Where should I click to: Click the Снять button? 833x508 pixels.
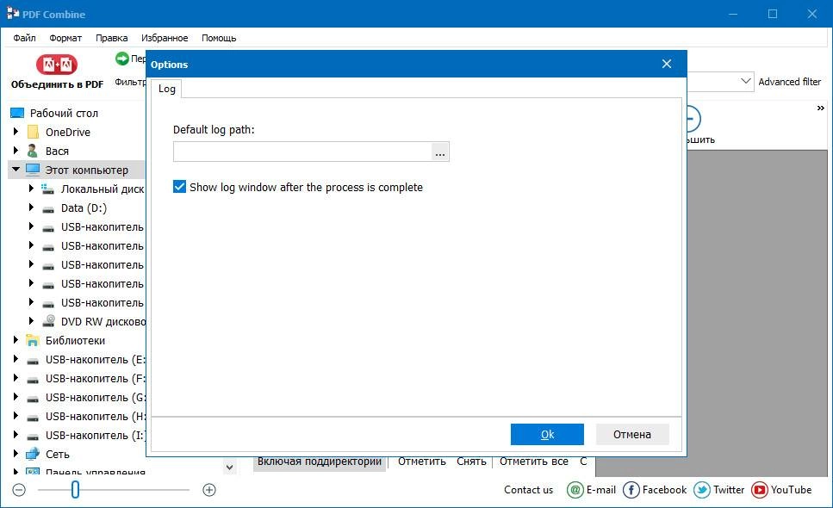(x=471, y=462)
